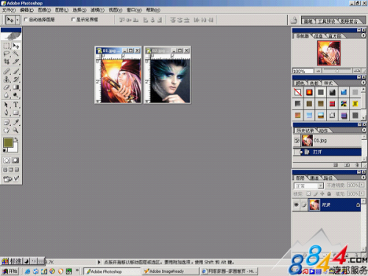
Task: Open the File menu
Action: (x=9, y=10)
